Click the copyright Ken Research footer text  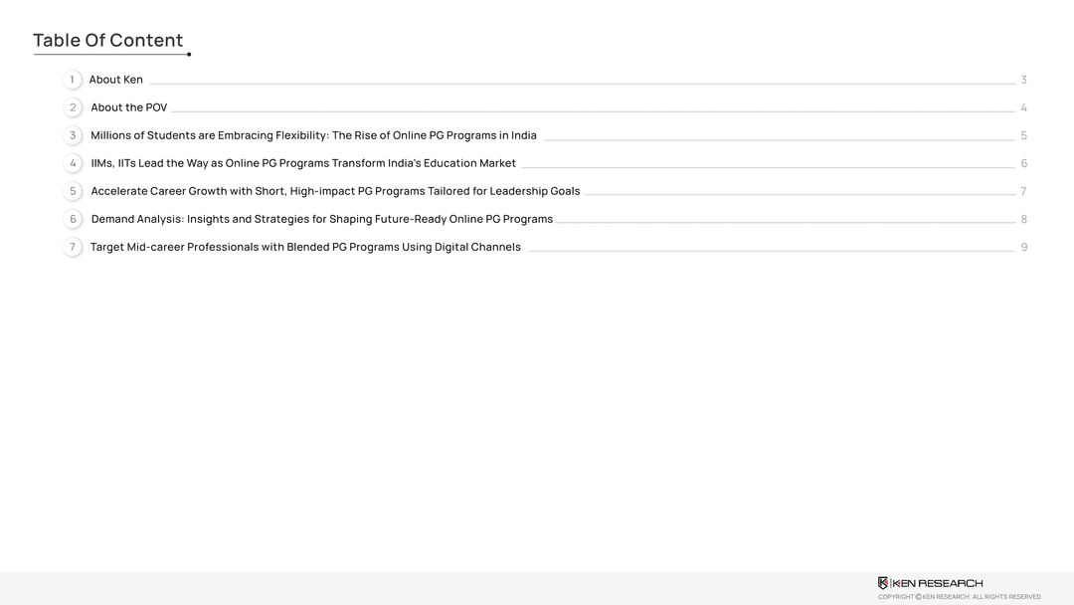959,597
